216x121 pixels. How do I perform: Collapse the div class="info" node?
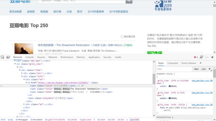pos(22,76)
